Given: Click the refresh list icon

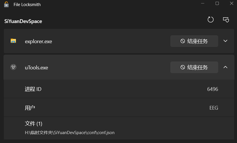Looking at the screenshot, I should click(x=211, y=20).
